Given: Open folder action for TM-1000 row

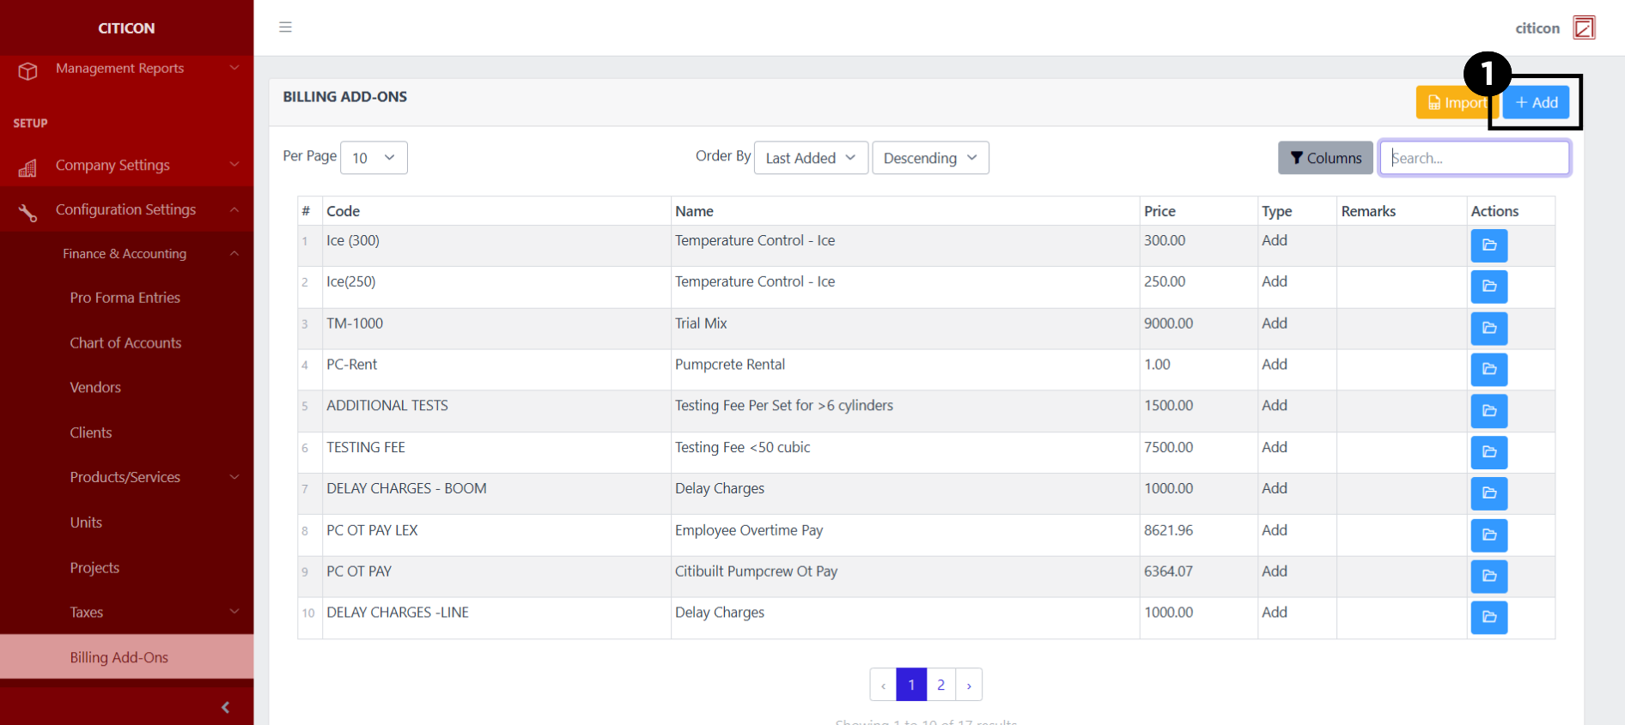Looking at the screenshot, I should pyautogui.click(x=1488, y=328).
